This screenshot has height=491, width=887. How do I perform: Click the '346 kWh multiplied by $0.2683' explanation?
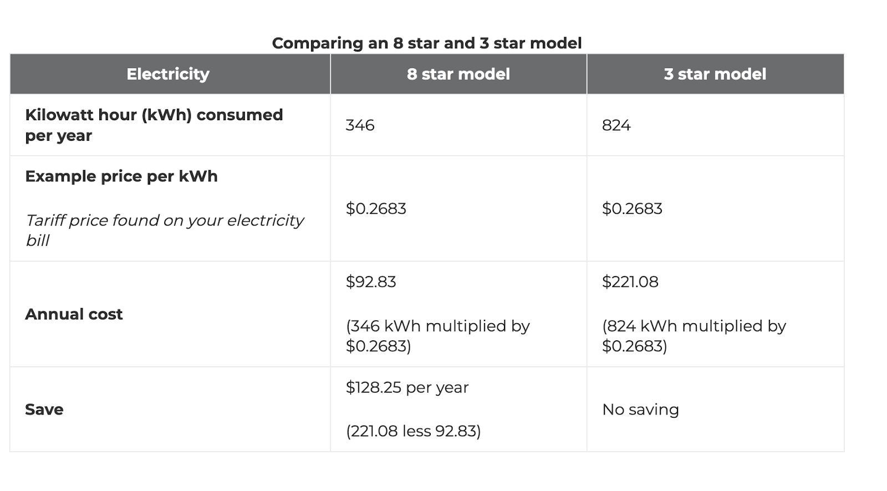438,336
